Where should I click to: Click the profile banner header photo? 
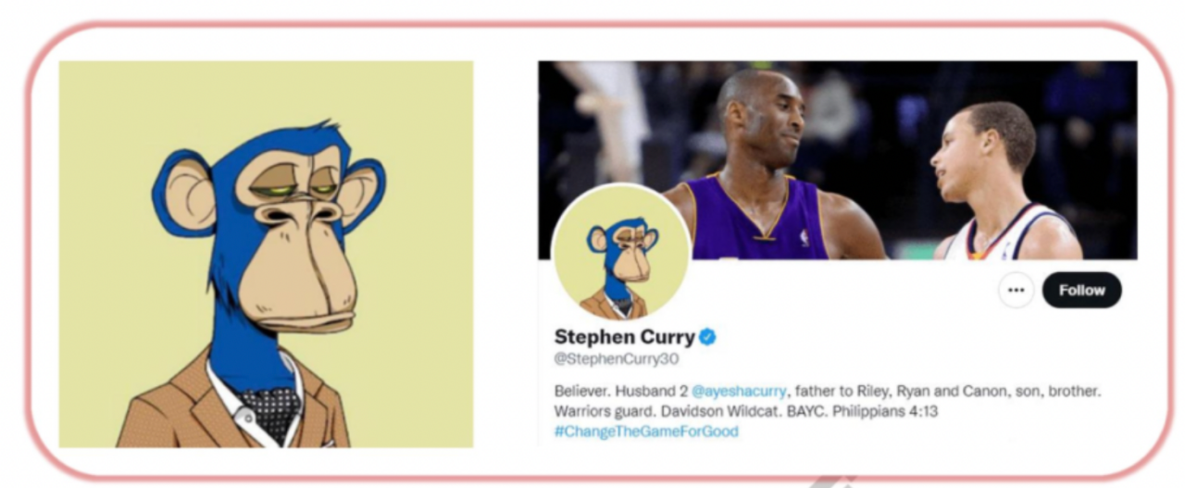pos(837,159)
